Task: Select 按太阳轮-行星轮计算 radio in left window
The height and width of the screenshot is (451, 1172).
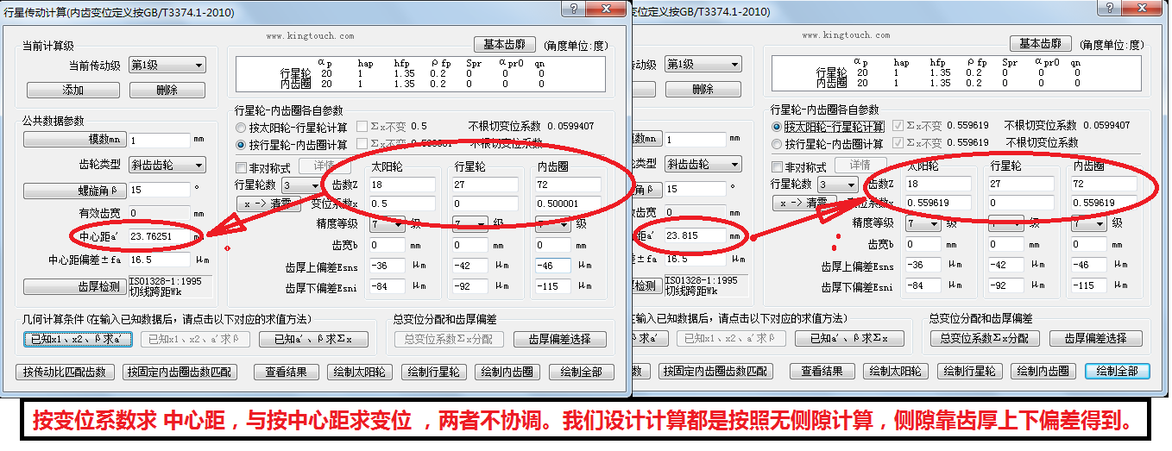Action: (x=243, y=126)
